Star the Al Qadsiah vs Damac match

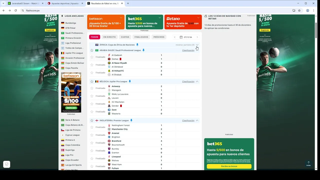(x=92, y=57)
